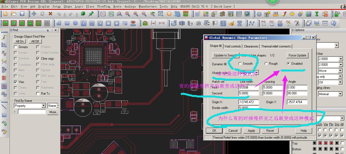This screenshot has height=154, width=346.
Task: Click the Zoom Out magnifier icon
Action: point(144,14)
